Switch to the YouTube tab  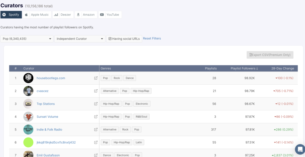(110, 15)
